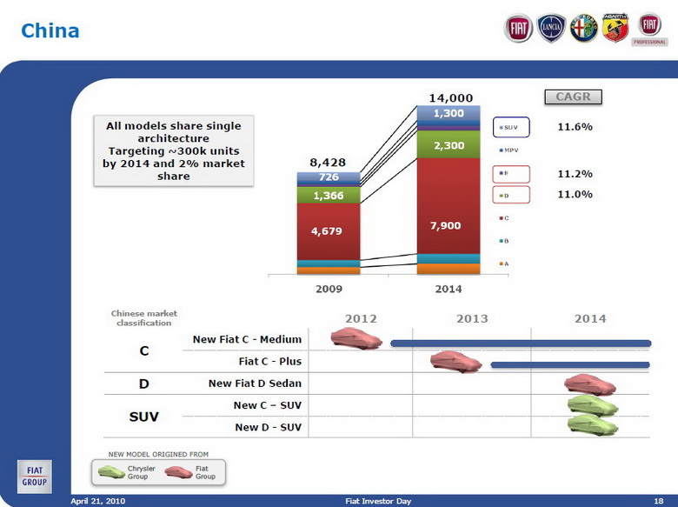Click the Abarth scorpion logo
Image resolution: width=678 pixels, height=507 pixels.
[x=615, y=27]
